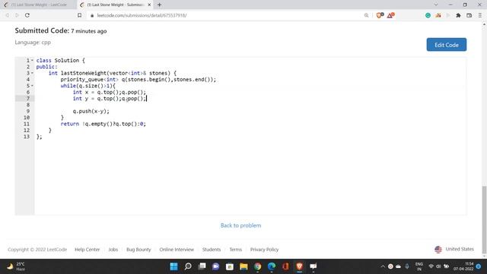The image size is (487, 274).
Task: Follow the Back to problem link
Action: [240, 225]
